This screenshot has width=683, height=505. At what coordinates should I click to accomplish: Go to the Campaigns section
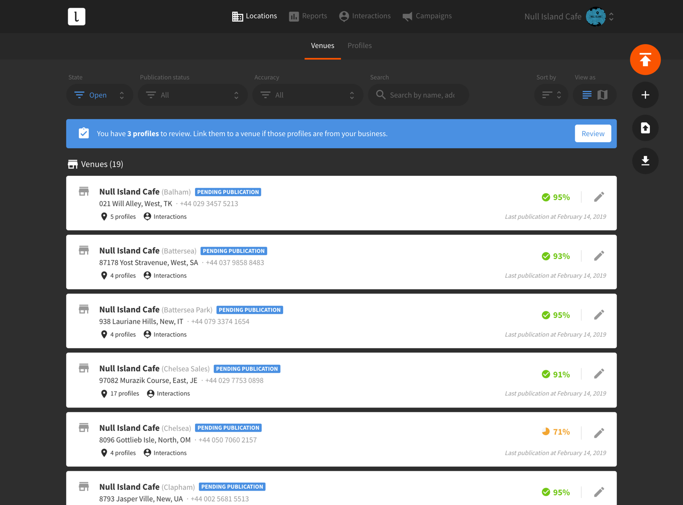point(427,16)
